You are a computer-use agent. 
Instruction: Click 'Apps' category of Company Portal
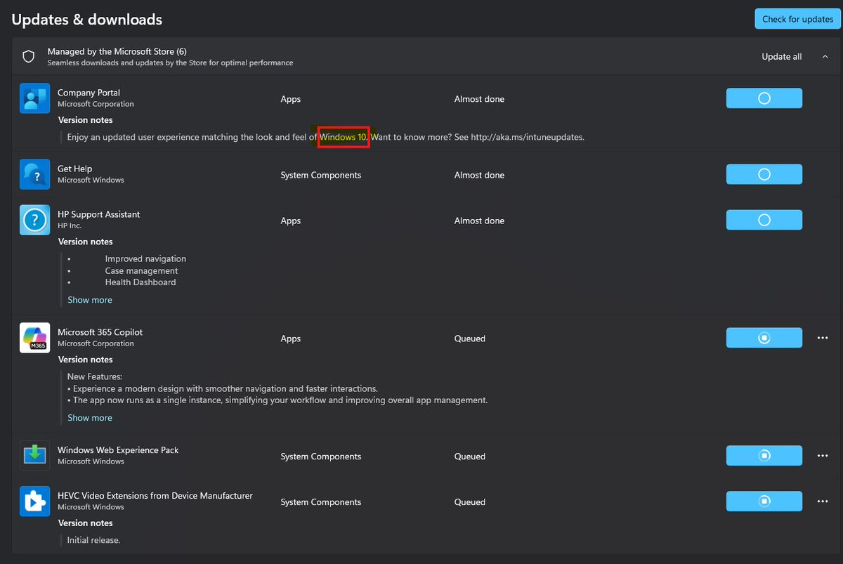click(x=291, y=99)
